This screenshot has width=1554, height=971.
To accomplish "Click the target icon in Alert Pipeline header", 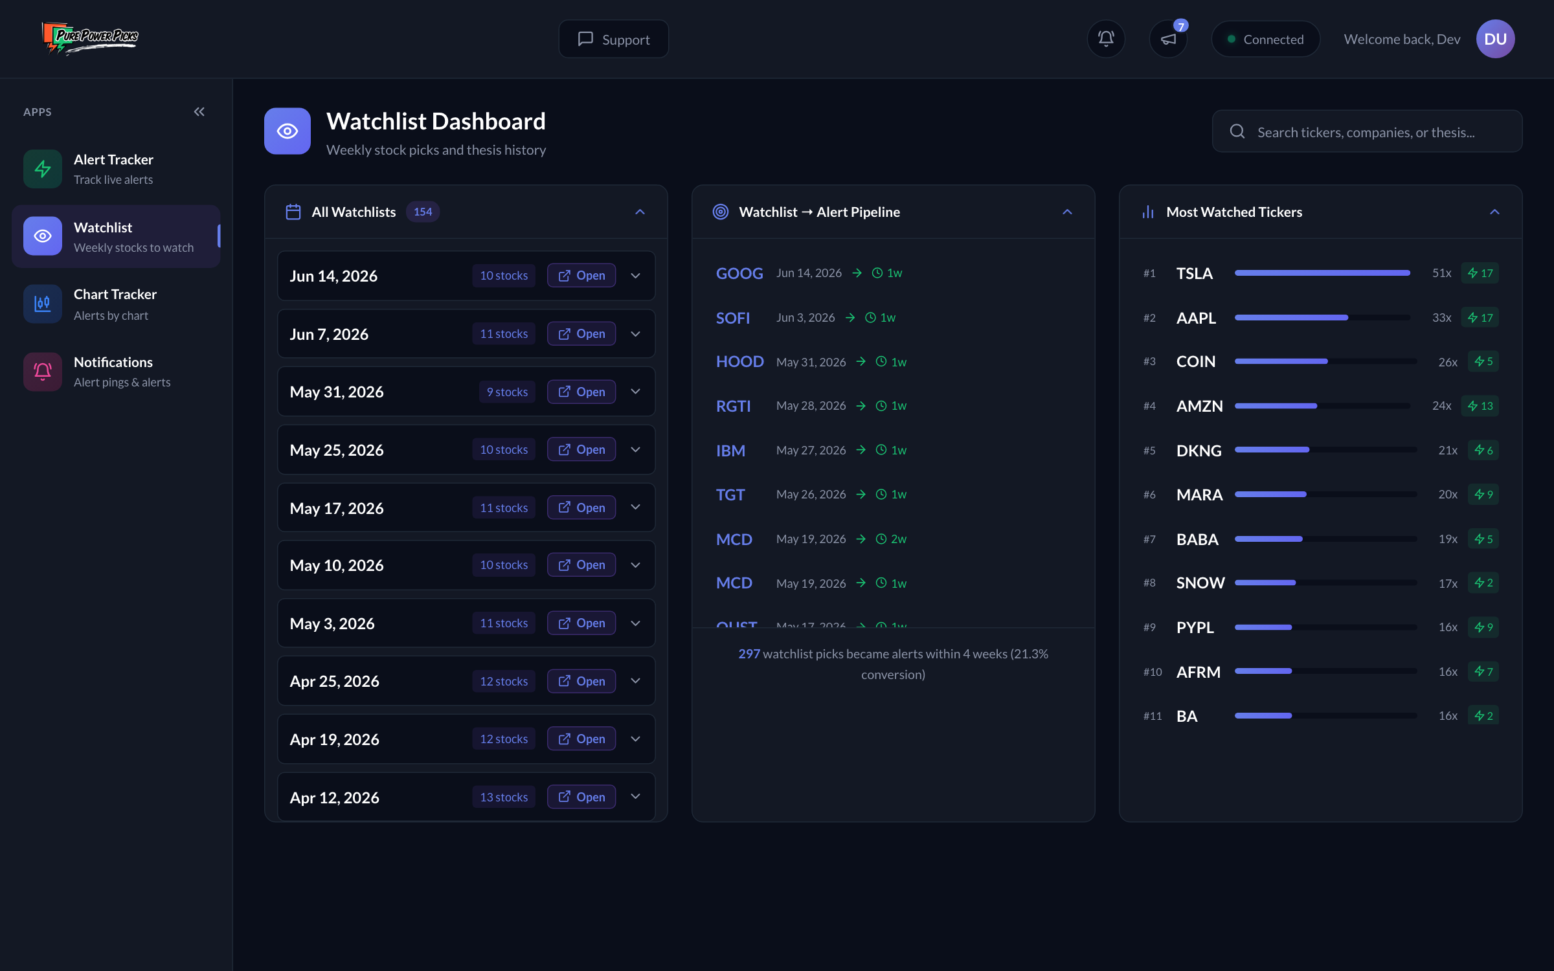I will 721,212.
